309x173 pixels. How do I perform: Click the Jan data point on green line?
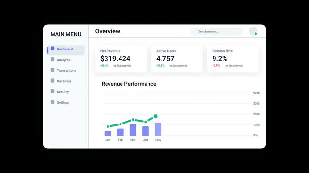pos(108,126)
